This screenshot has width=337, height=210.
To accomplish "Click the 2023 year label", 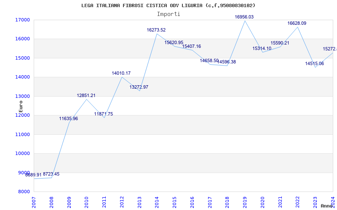I will click(x=315, y=202).
